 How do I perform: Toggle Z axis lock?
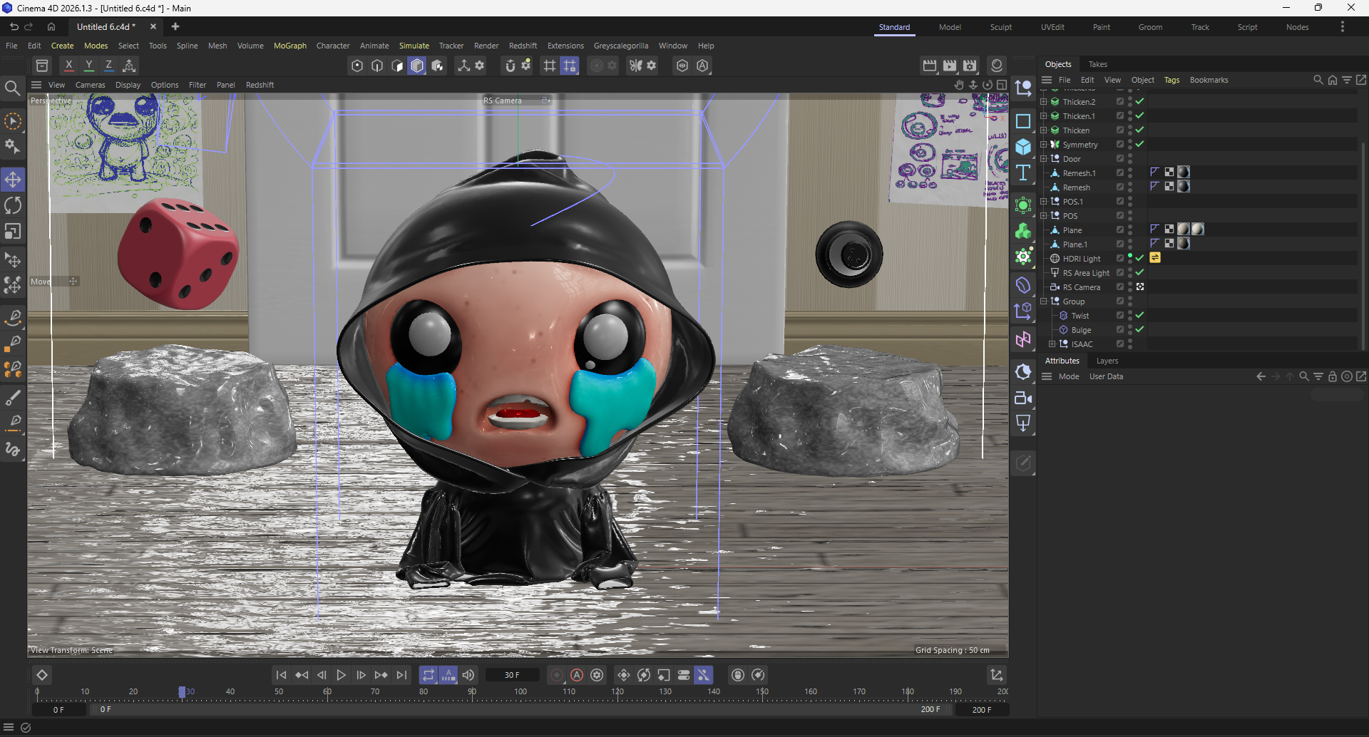pos(108,66)
